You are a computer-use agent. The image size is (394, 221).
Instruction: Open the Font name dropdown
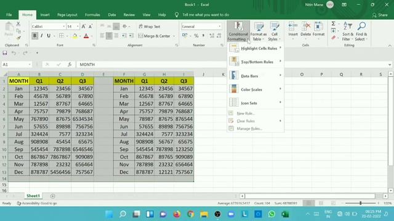click(x=63, y=26)
